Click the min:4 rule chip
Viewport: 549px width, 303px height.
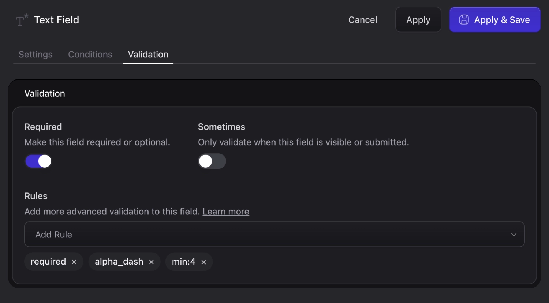[183, 262]
